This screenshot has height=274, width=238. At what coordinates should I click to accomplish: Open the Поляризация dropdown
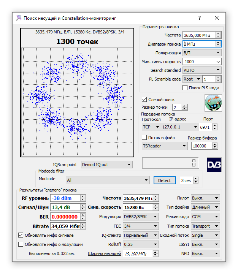point(202,53)
